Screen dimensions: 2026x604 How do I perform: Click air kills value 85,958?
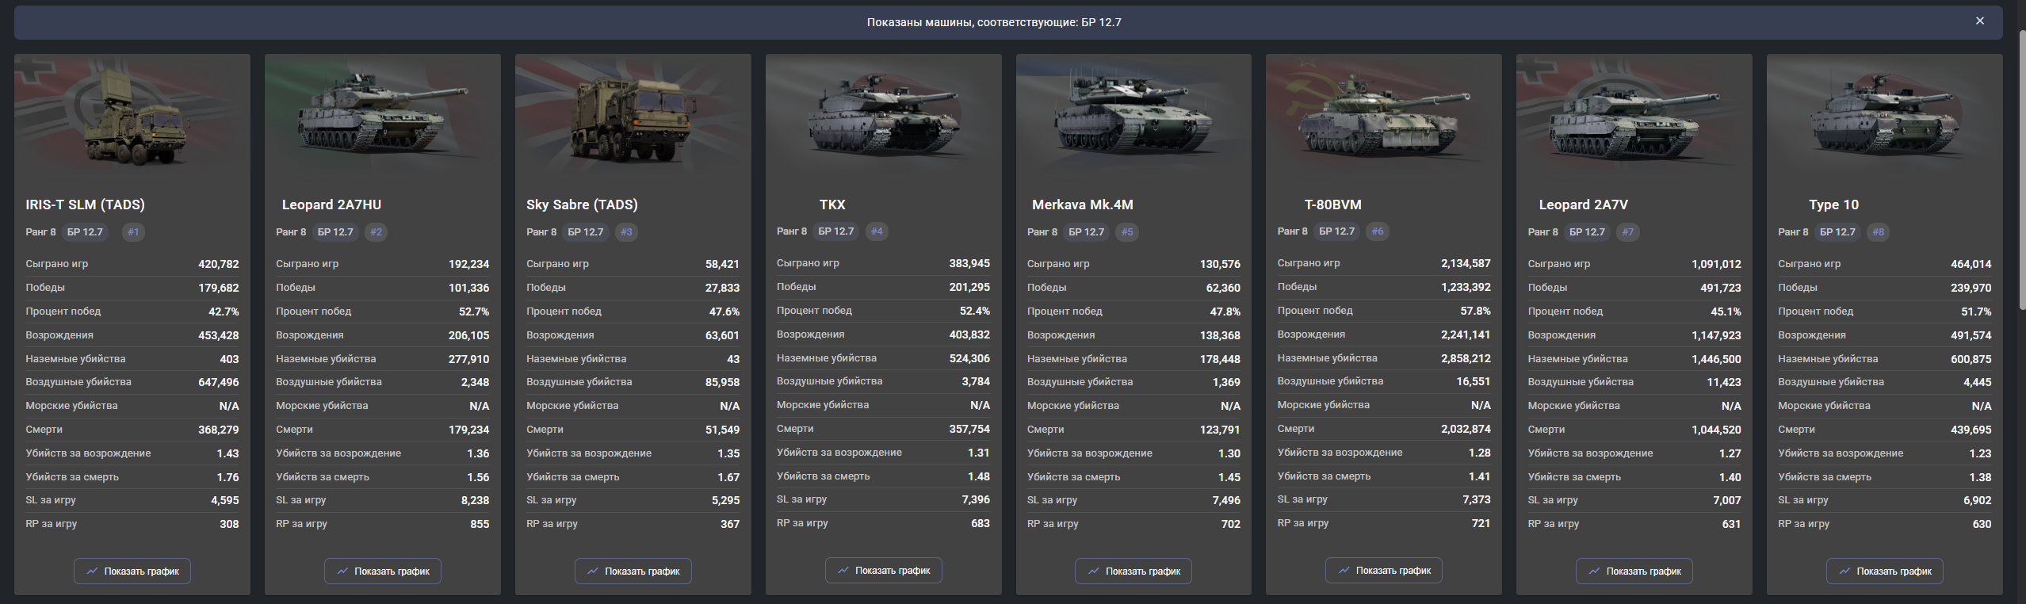click(722, 382)
